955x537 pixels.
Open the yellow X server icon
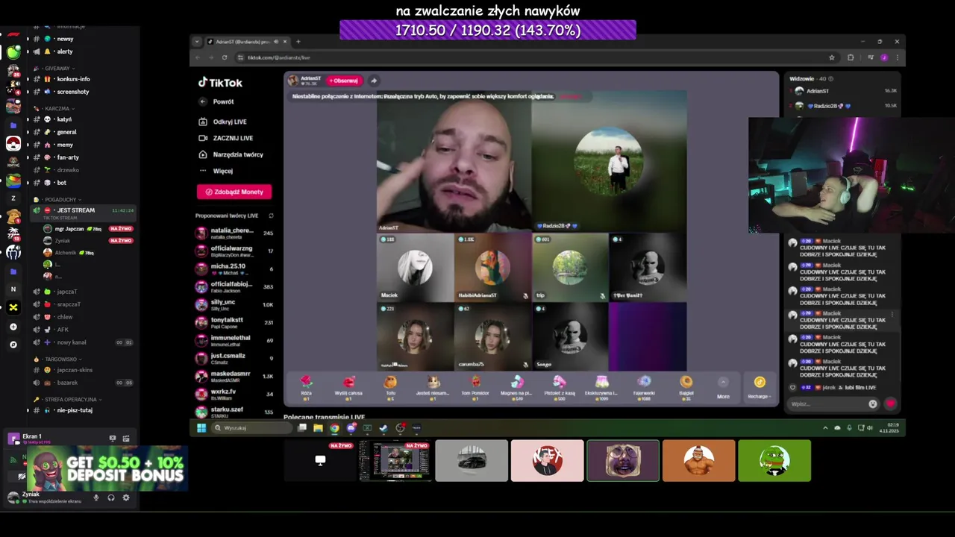(13, 307)
